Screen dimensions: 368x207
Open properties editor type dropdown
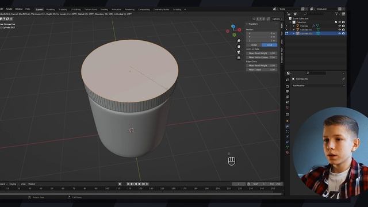pos(288,73)
